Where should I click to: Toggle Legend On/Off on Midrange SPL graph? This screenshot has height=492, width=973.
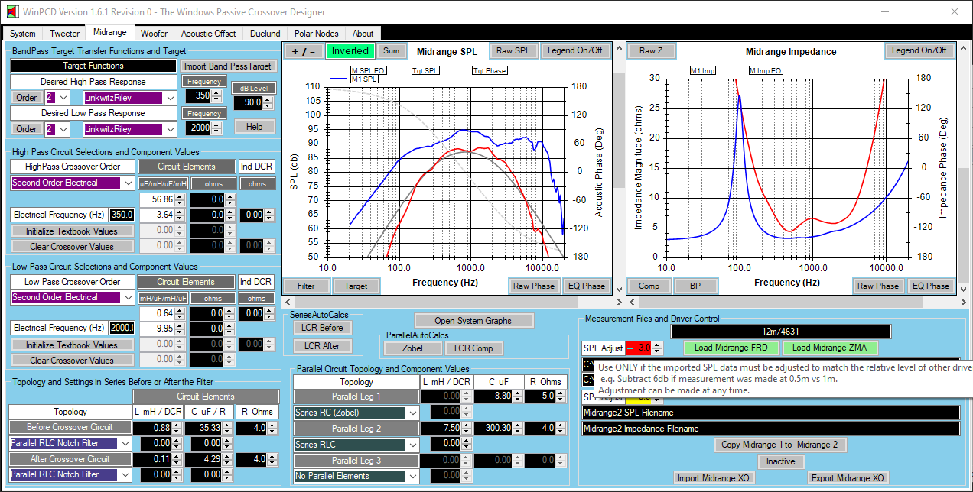point(574,51)
